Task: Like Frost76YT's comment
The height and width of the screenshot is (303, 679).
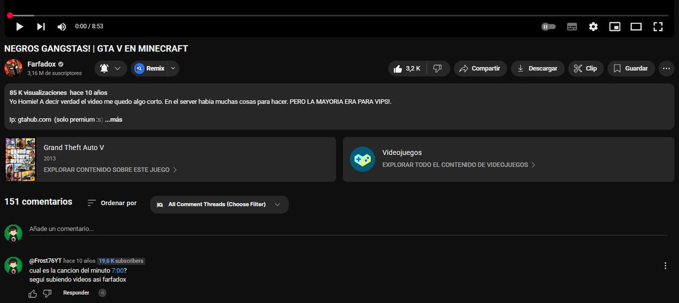Action: pos(33,293)
